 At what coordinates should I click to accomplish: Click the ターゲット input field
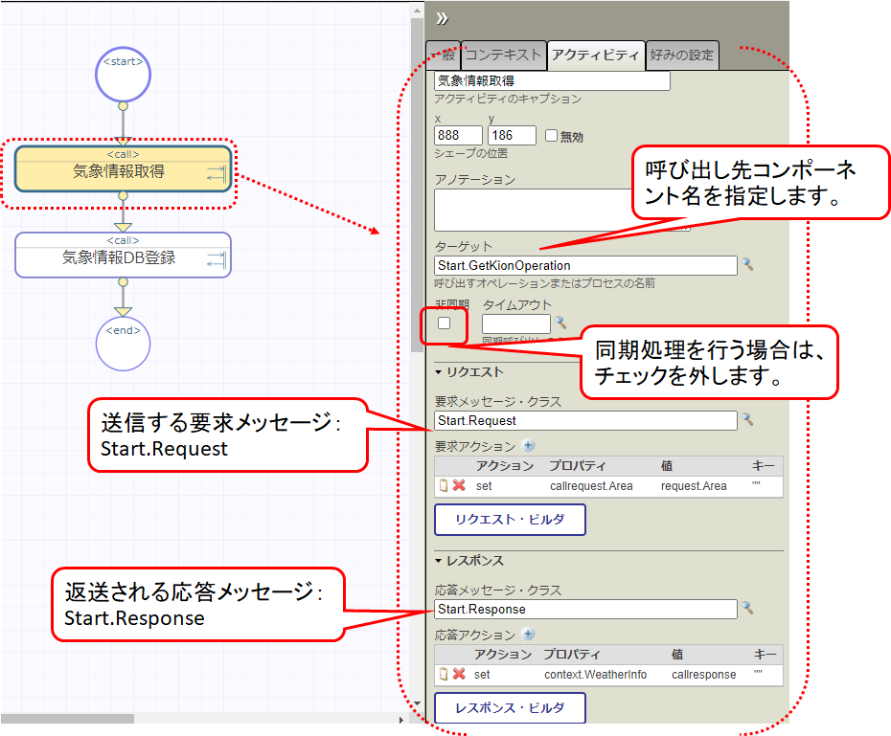coord(584,265)
